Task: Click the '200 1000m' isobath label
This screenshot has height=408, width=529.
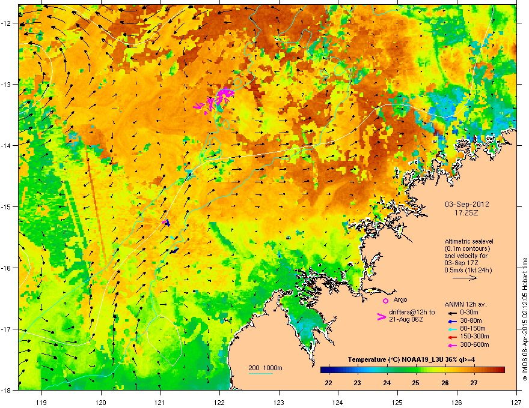Action: tap(265, 368)
